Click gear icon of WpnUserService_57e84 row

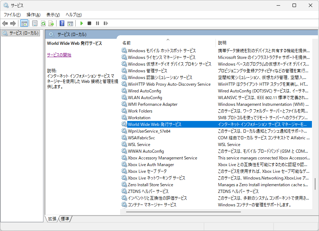124,131
